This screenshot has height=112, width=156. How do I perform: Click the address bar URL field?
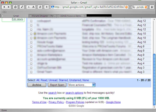[89, 7]
